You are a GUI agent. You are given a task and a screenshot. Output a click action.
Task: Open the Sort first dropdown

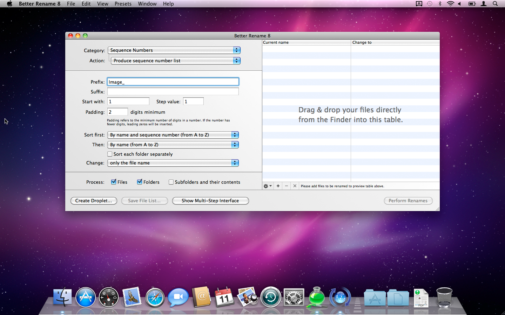point(173,135)
